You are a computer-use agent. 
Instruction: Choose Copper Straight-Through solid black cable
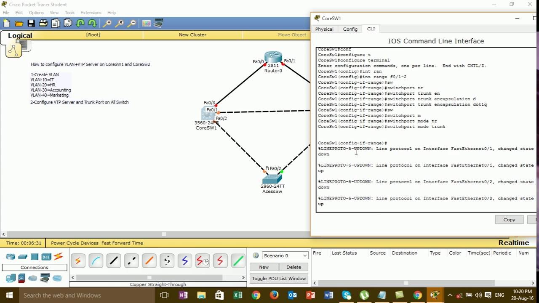click(x=114, y=261)
